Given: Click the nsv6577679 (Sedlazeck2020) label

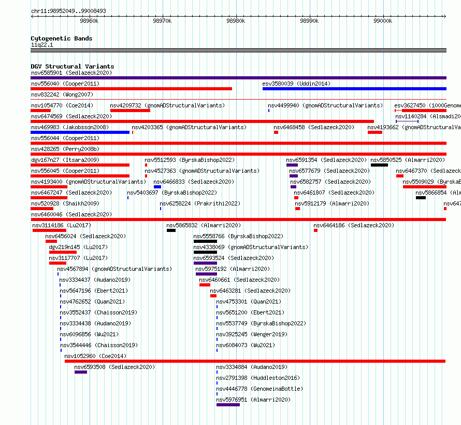Looking at the screenshot, I should click(329, 171).
